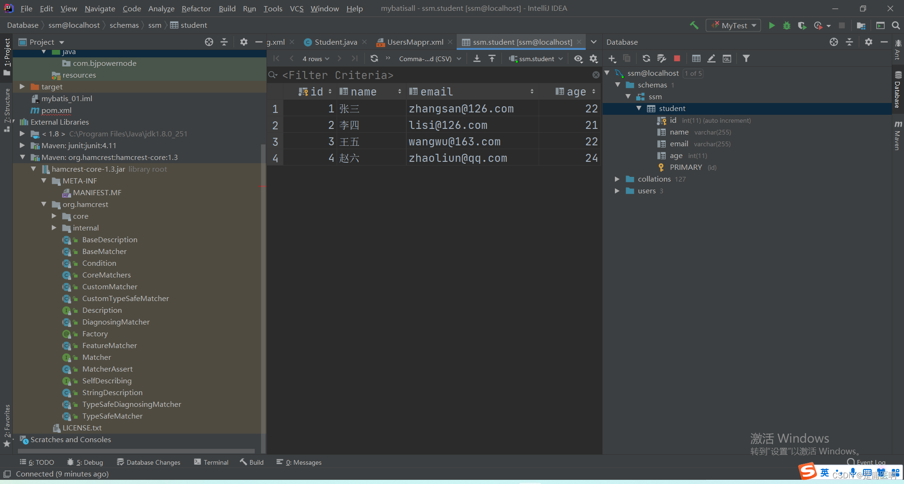Run MyTest with coverage shield icon
Image resolution: width=904 pixels, height=484 pixels.
[x=802, y=25]
